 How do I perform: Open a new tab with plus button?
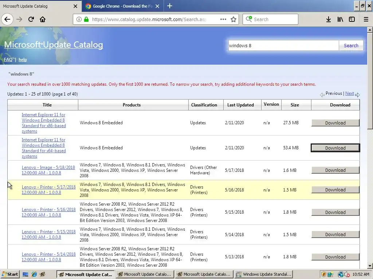[x=170, y=6]
